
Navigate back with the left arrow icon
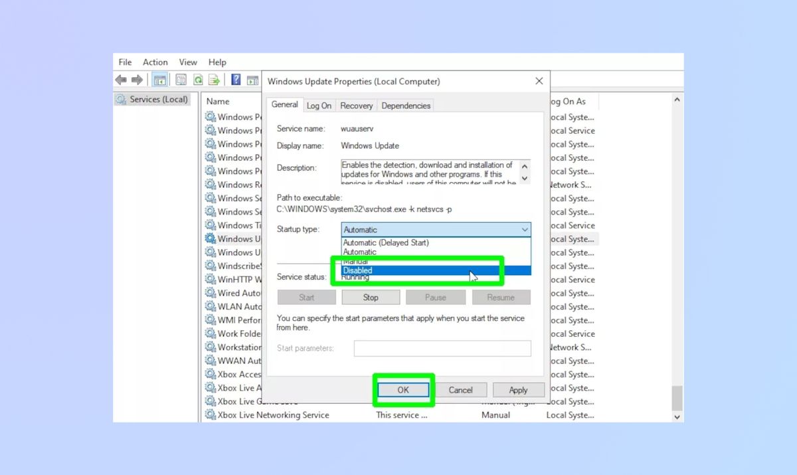click(120, 79)
